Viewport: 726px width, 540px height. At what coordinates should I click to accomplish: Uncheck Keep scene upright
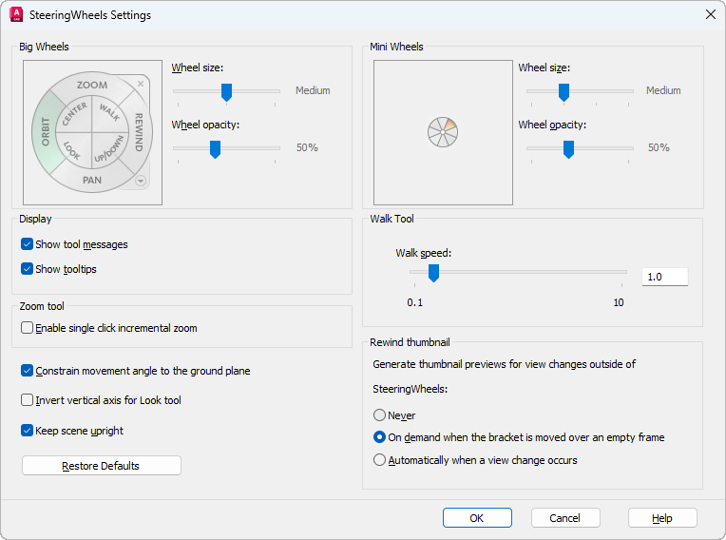point(27,431)
